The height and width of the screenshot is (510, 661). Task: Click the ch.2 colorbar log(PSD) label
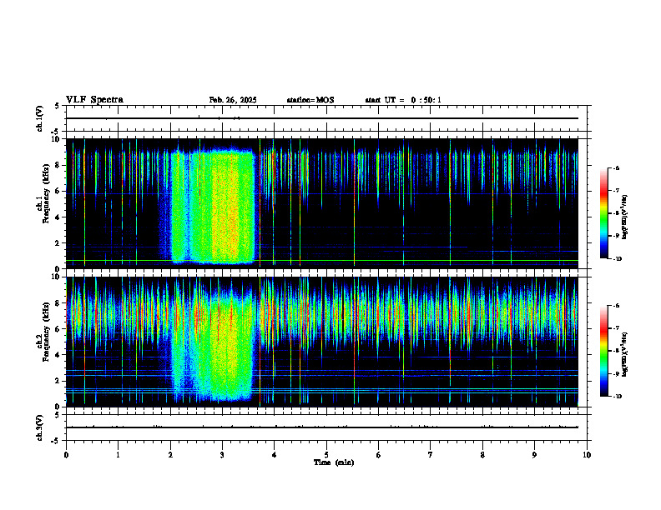[x=625, y=354]
